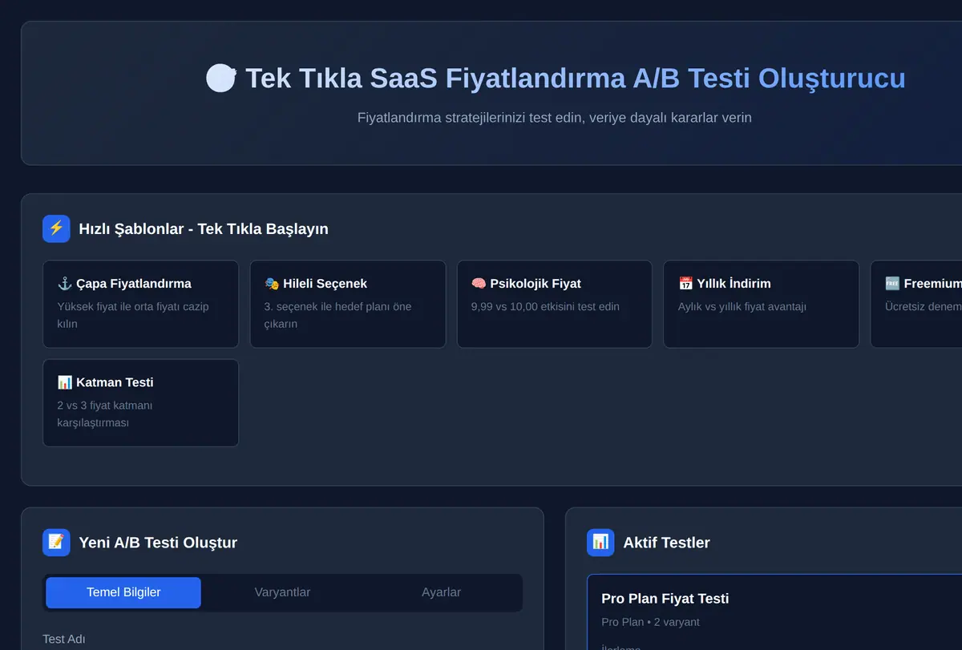Click the masks icon on Hileli Seçenek
The image size is (962, 650).
pyautogui.click(x=272, y=284)
